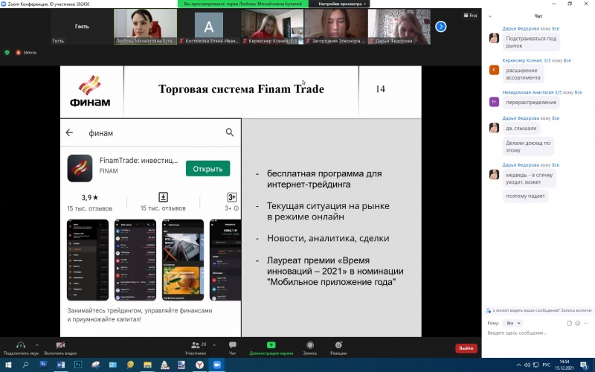Image resolution: width=595 pixels, height=372 pixels.
Task: Click the magnifier icon in the финам search bar
Action: [x=230, y=132]
